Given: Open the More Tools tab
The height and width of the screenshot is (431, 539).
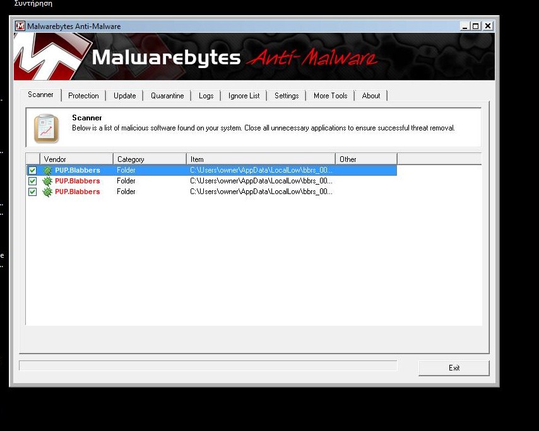Looking at the screenshot, I should tap(331, 96).
